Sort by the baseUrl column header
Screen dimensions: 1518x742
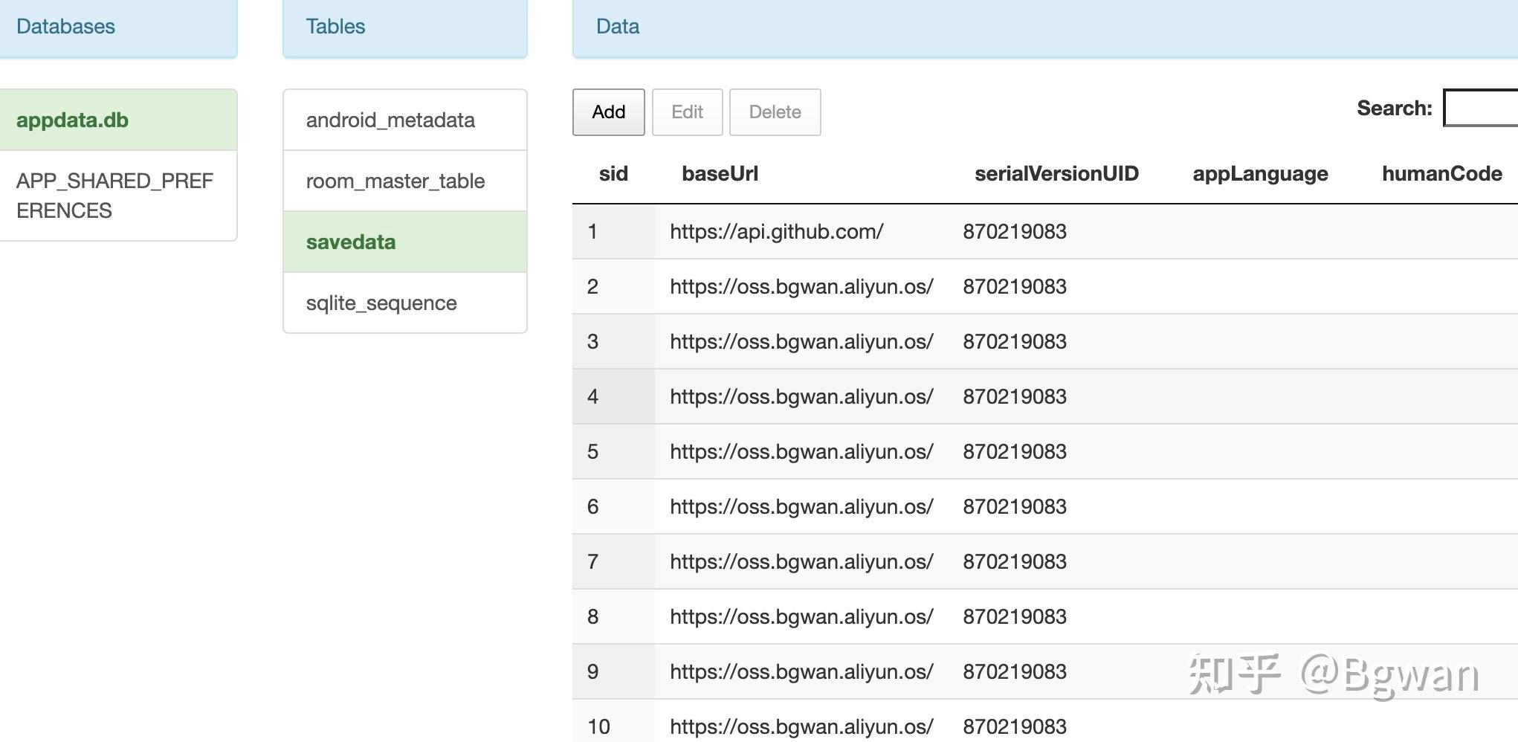coord(720,174)
